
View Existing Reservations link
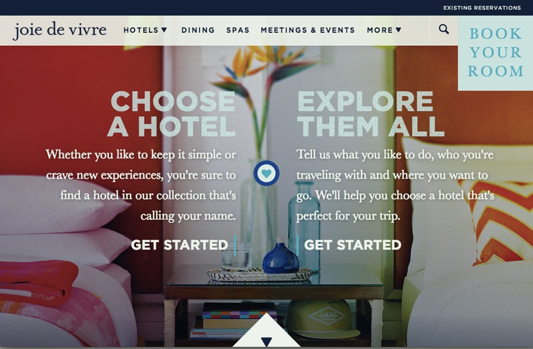[x=482, y=7]
